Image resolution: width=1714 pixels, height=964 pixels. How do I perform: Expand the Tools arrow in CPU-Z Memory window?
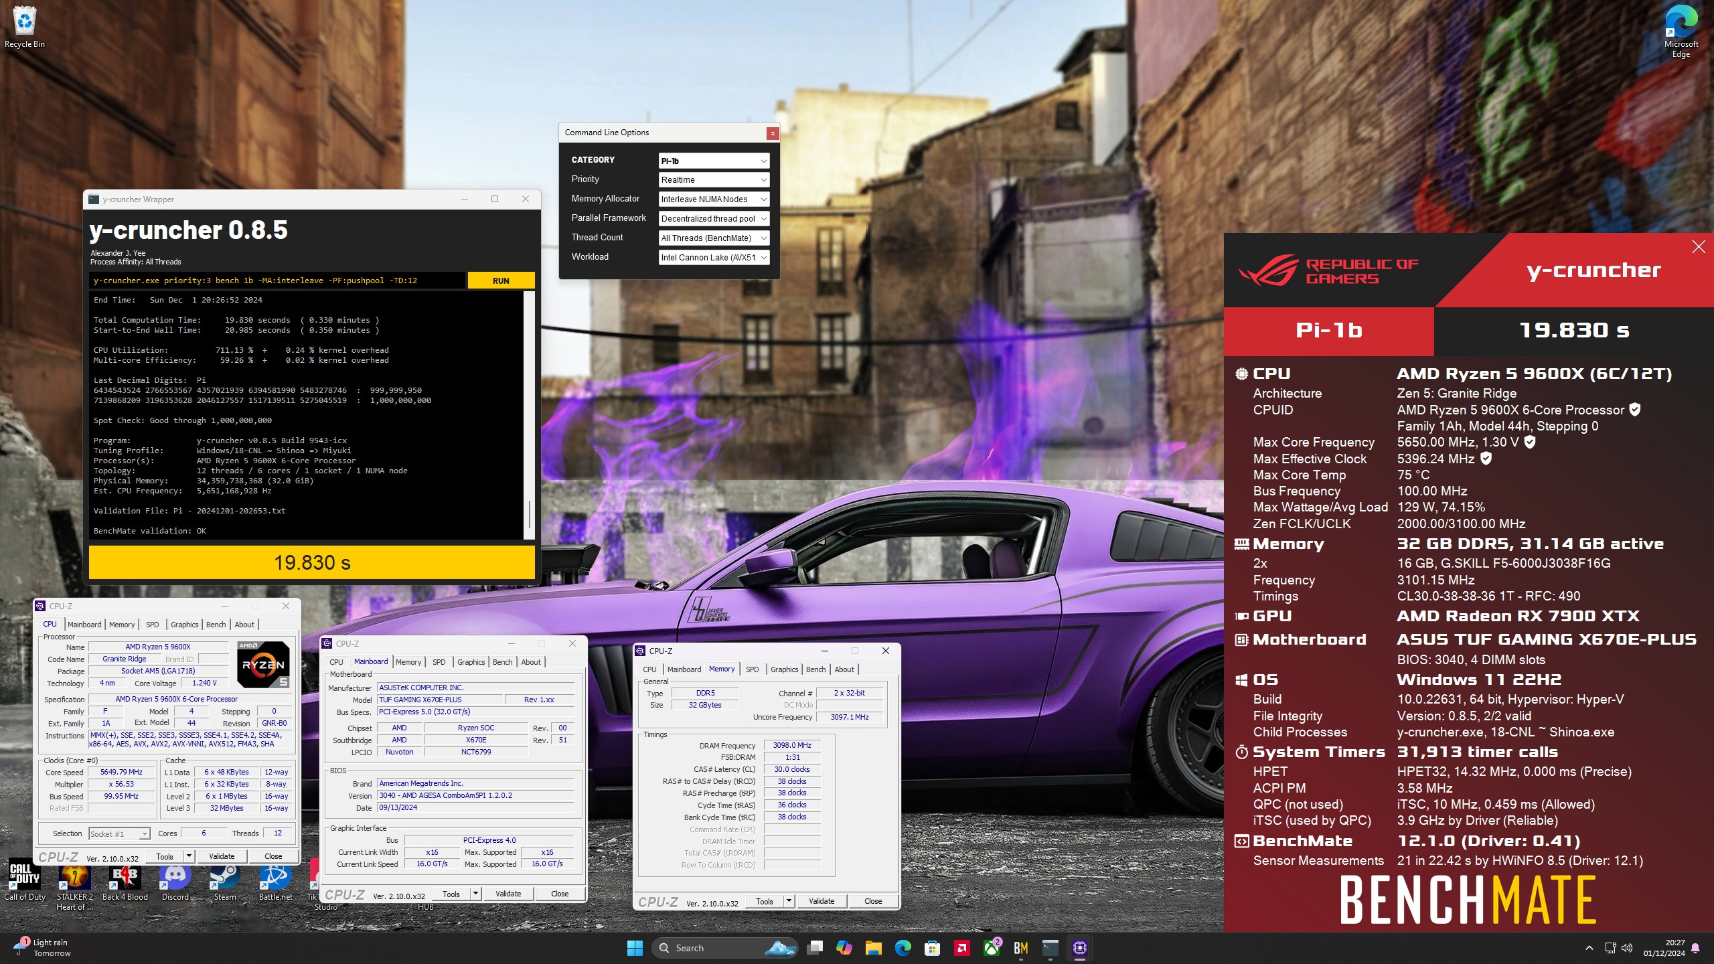coord(789,901)
